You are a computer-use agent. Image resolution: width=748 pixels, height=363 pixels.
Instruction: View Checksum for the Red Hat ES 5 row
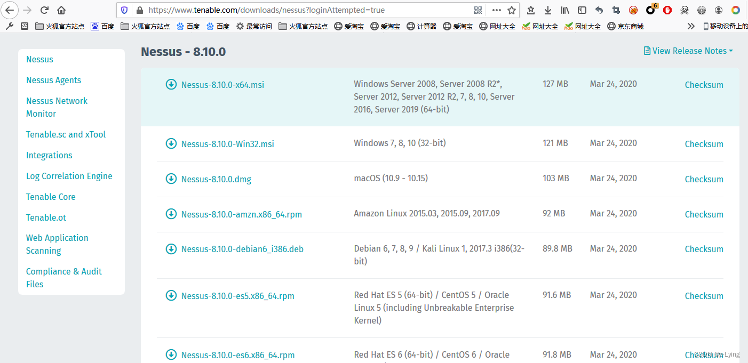click(704, 296)
